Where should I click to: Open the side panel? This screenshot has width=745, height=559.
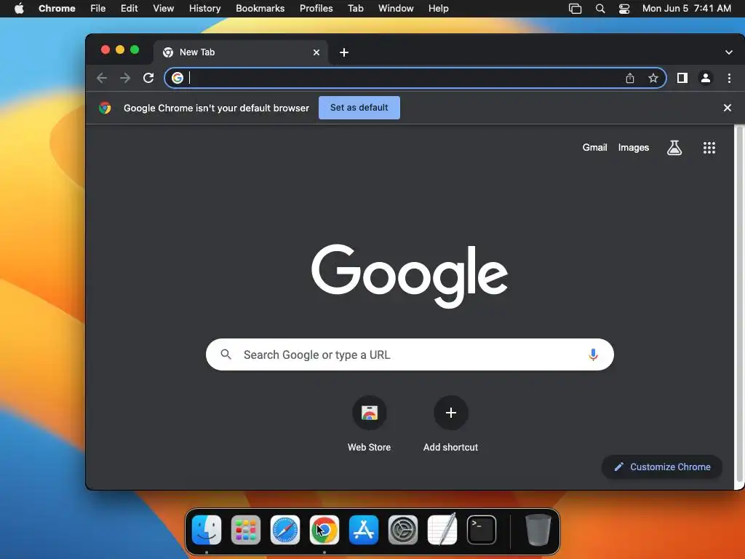point(682,78)
